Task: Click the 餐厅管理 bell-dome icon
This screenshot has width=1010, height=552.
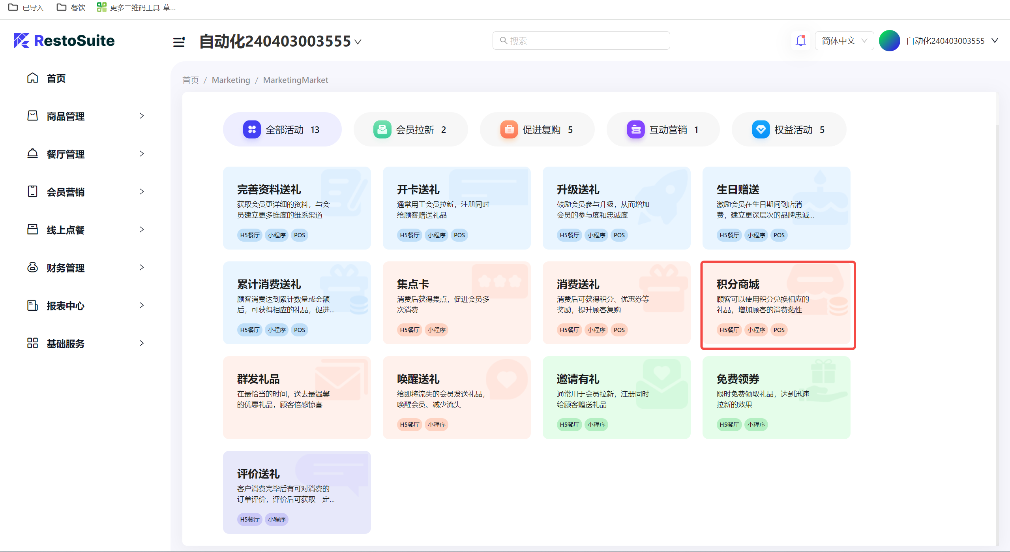Action: [x=32, y=154]
